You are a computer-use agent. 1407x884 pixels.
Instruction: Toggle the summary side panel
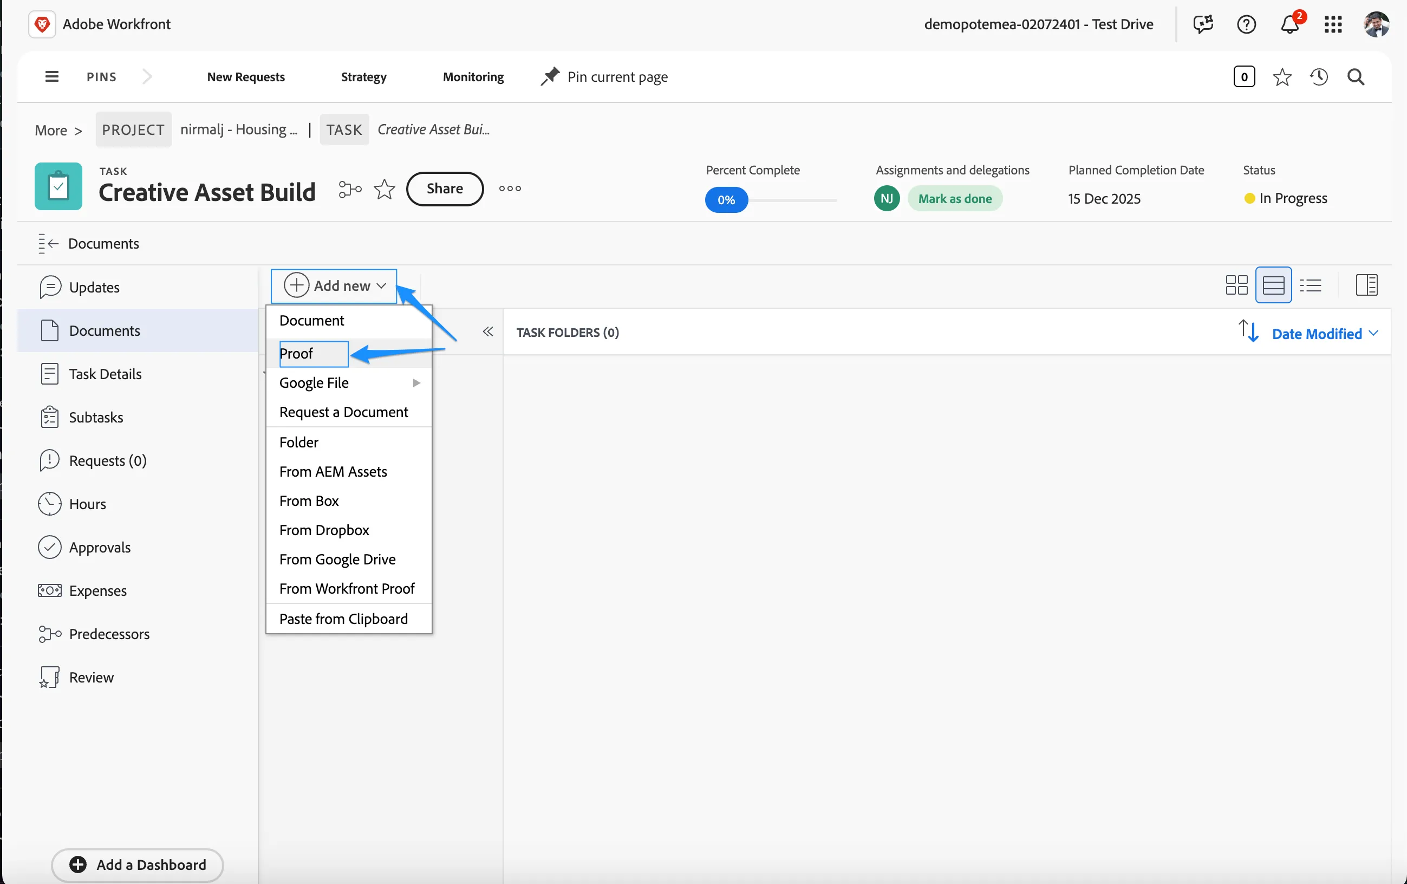pyautogui.click(x=1366, y=285)
